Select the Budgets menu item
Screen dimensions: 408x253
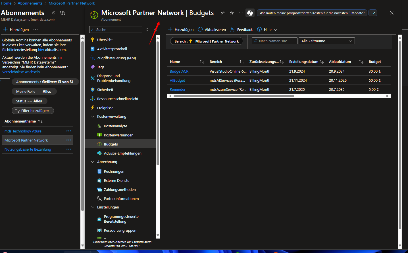pos(120,144)
